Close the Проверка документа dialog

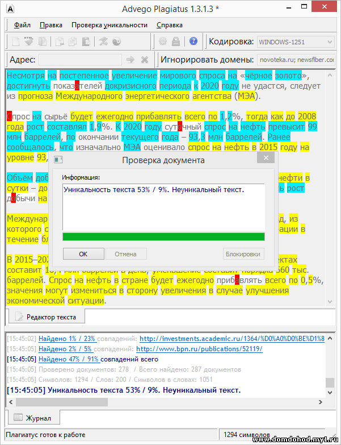(266, 158)
